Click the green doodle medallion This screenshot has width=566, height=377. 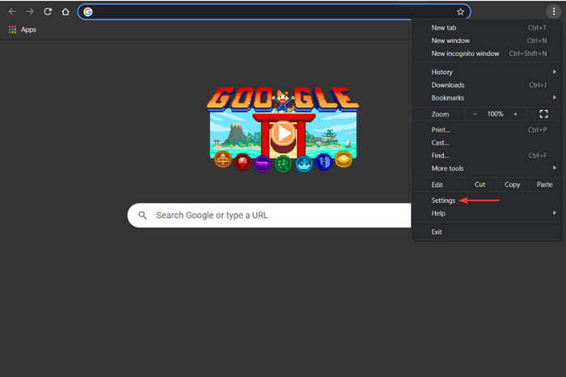pos(283,164)
